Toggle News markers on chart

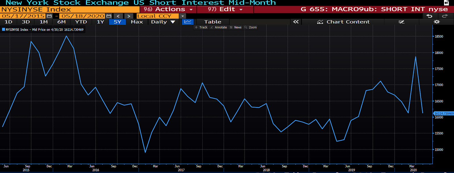236,27
